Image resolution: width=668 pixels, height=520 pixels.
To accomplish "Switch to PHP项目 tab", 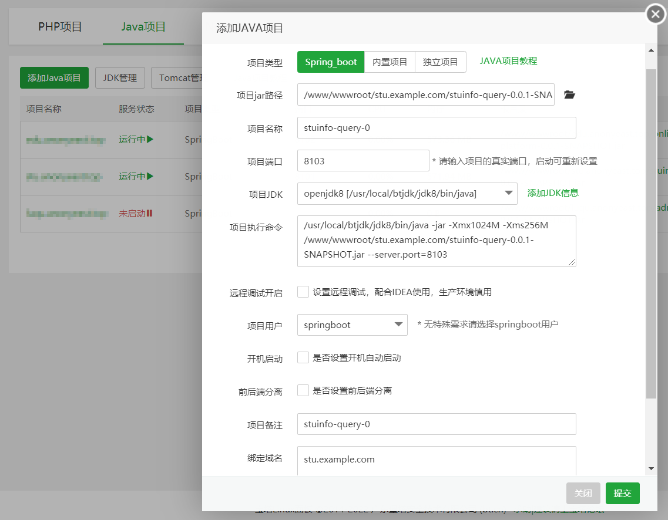I will pos(60,27).
